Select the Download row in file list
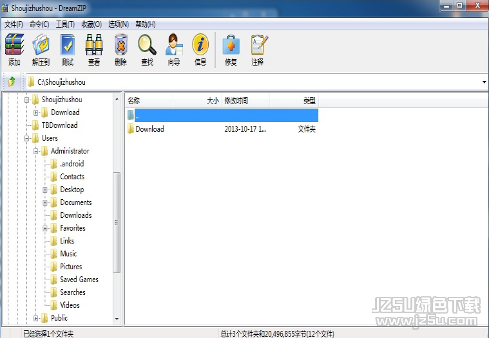 222,129
